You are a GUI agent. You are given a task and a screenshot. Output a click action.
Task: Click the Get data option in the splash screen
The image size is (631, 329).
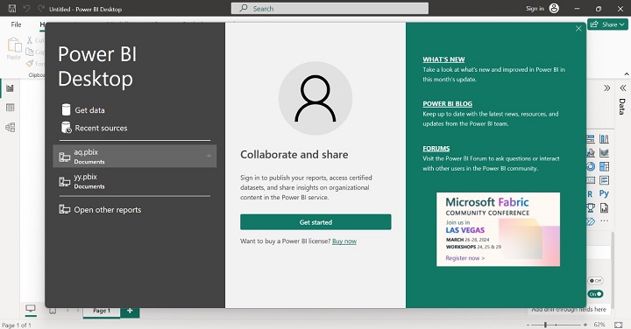[83, 109]
